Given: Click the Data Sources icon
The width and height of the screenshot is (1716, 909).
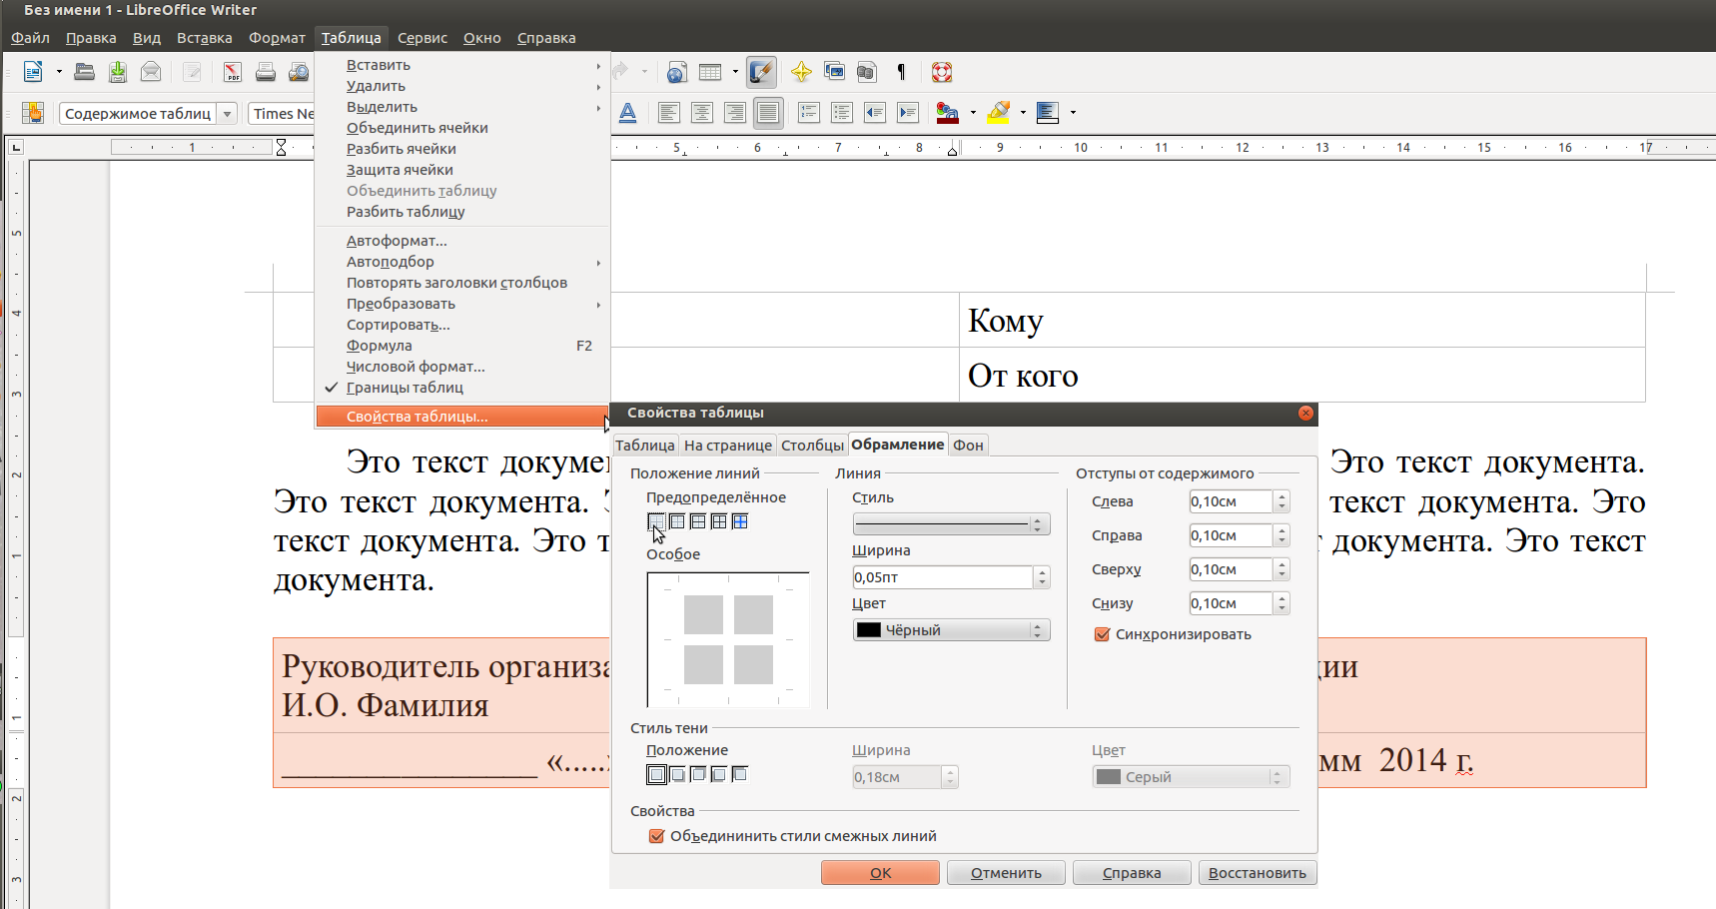Looking at the screenshot, I should [x=867, y=72].
